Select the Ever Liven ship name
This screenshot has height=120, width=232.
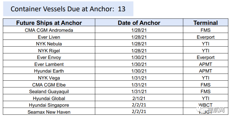49,37
